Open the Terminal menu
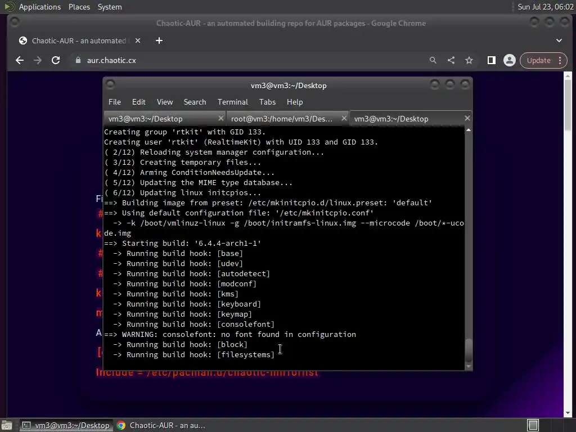Image resolution: width=576 pixels, height=432 pixels. click(232, 102)
